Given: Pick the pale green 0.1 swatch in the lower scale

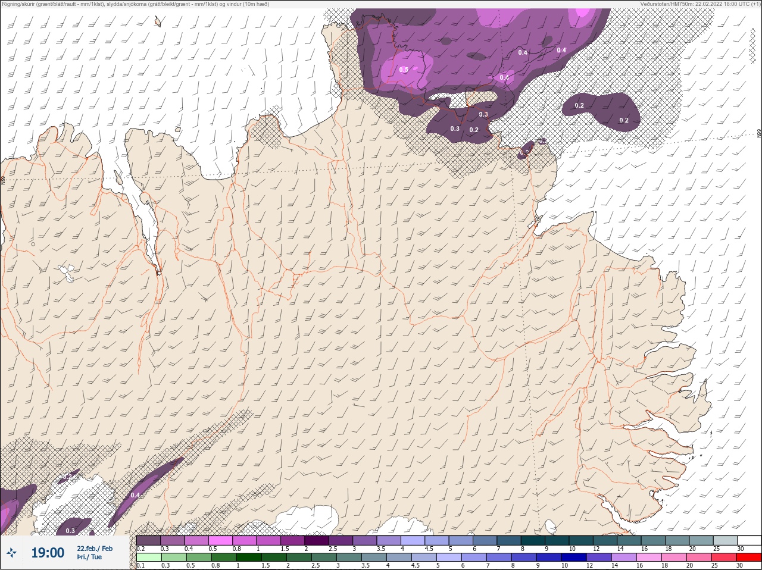Looking at the screenshot, I should pos(149,558).
